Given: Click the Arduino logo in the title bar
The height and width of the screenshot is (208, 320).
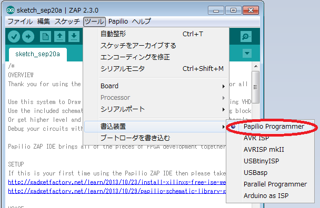Looking at the screenshot, I should click(11, 10).
